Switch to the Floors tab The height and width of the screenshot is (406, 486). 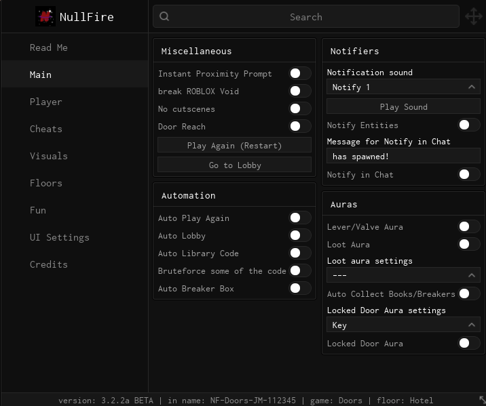tap(75, 183)
